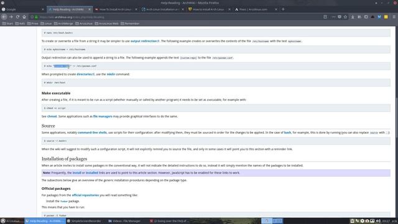The width and height of the screenshot is (398, 224).
Task: Click the dark extension icon next to sidebar button
Action: coord(373,17)
